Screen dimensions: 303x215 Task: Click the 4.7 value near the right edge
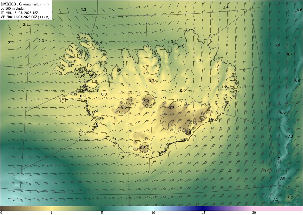(x=290, y=54)
